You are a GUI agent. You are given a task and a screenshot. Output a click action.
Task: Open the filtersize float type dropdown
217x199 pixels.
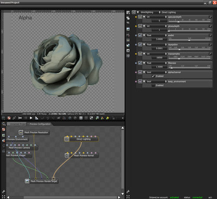(156, 63)
